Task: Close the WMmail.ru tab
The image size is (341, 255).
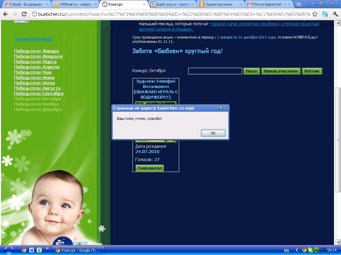Action: click(96, 4)
